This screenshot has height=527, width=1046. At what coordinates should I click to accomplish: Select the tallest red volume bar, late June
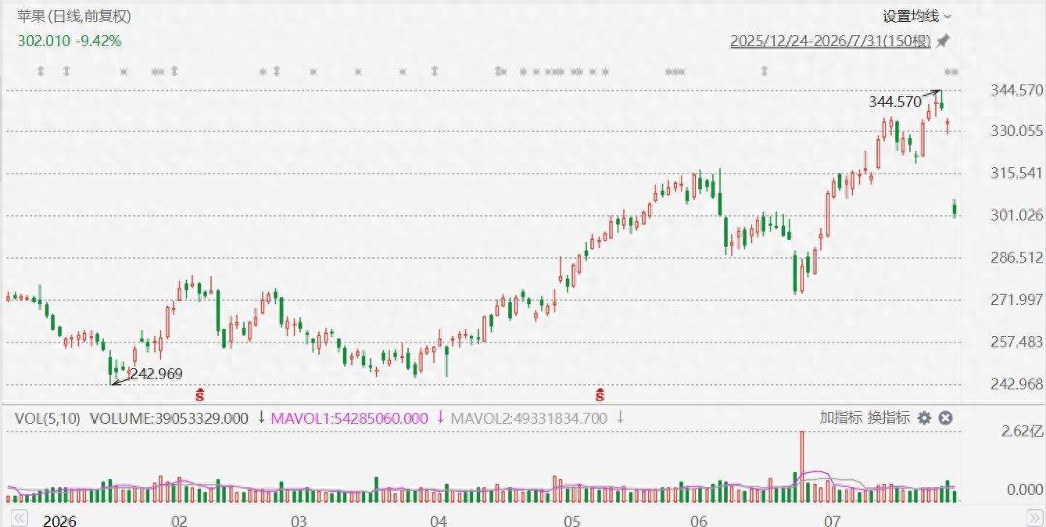801,466
